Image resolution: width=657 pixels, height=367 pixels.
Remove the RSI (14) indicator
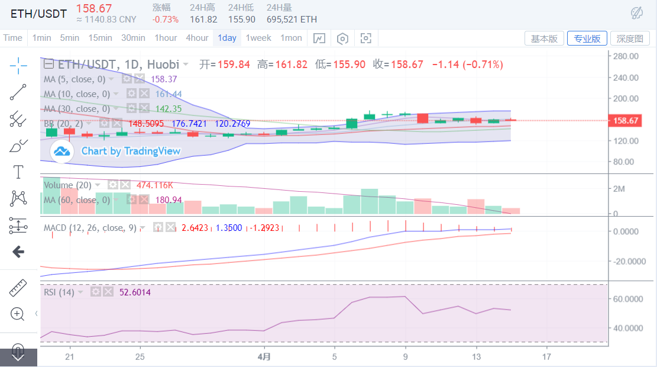(108, 291)
